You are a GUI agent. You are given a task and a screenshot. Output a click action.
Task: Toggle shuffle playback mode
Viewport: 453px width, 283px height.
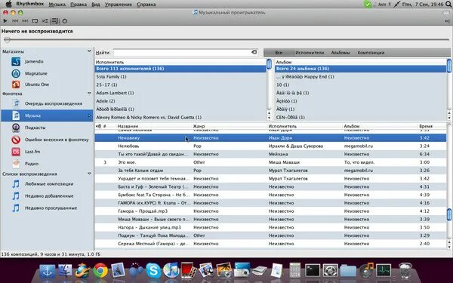tap(45, 21)
